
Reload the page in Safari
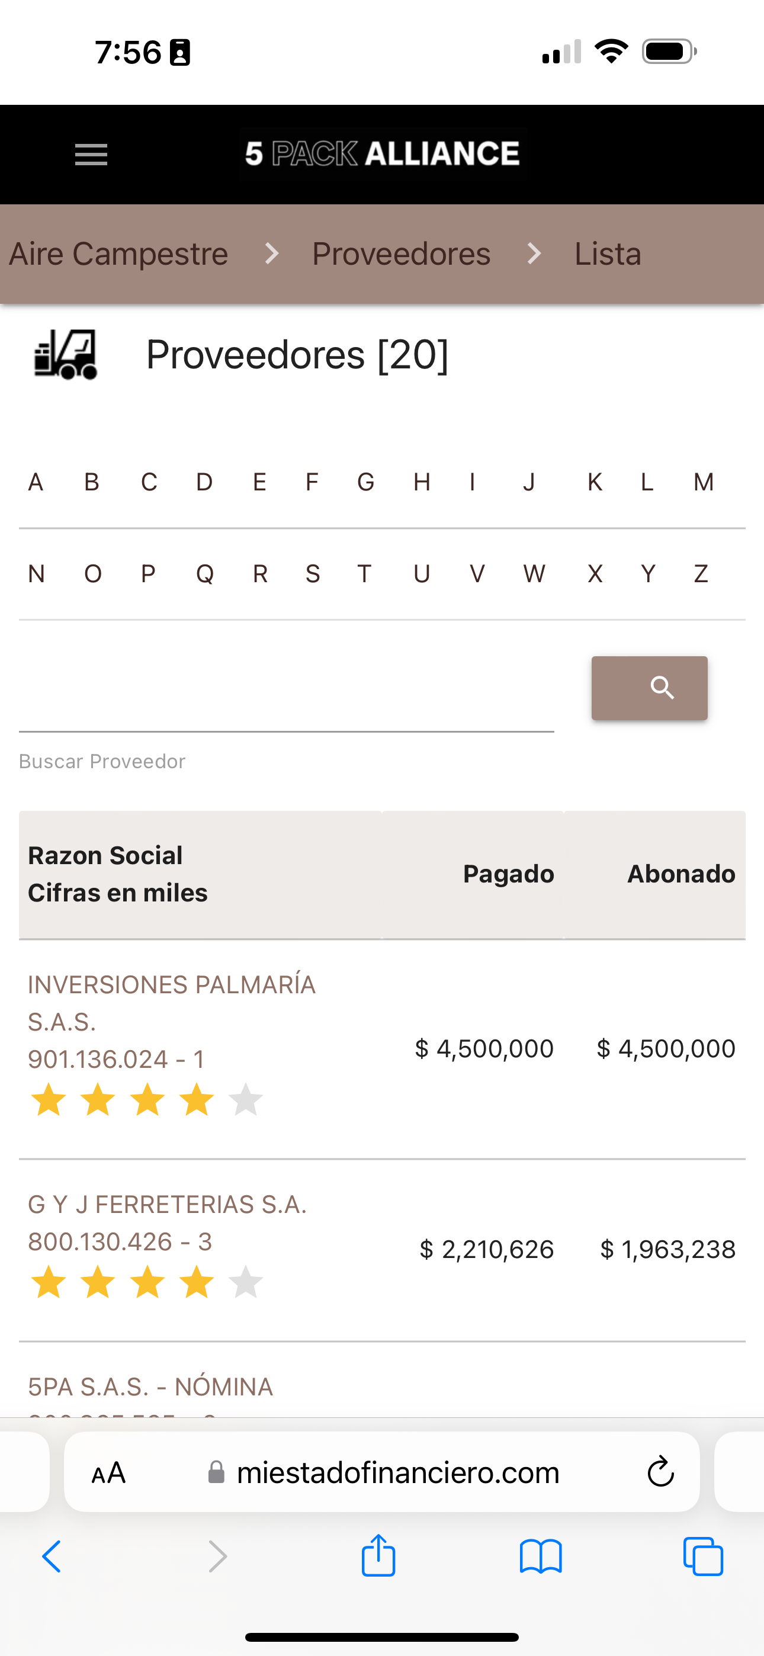pos(660,1471)
